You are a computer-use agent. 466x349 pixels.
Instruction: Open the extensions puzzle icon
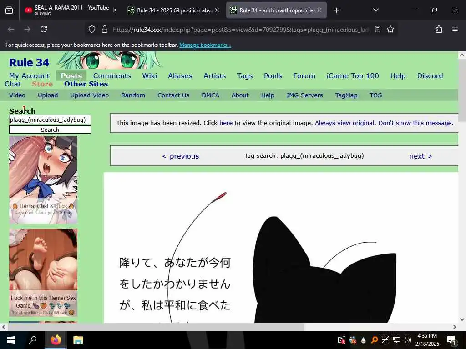tap(439, 29)
